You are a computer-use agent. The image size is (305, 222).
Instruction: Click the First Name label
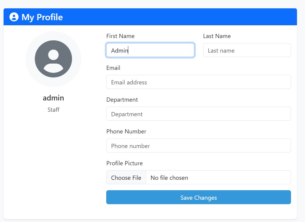[x=121, y=36]
